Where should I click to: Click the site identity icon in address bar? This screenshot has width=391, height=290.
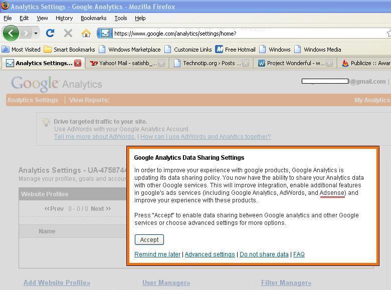(105, 33)
